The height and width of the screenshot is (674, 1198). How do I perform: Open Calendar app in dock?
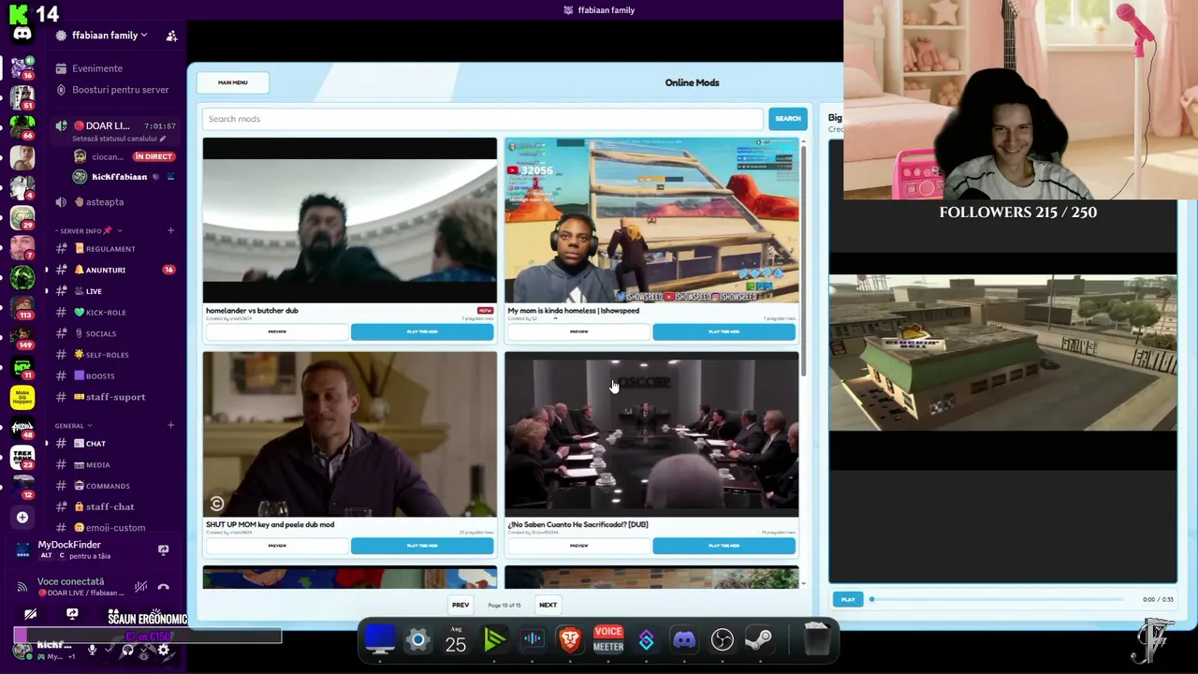tap(456, 640)
